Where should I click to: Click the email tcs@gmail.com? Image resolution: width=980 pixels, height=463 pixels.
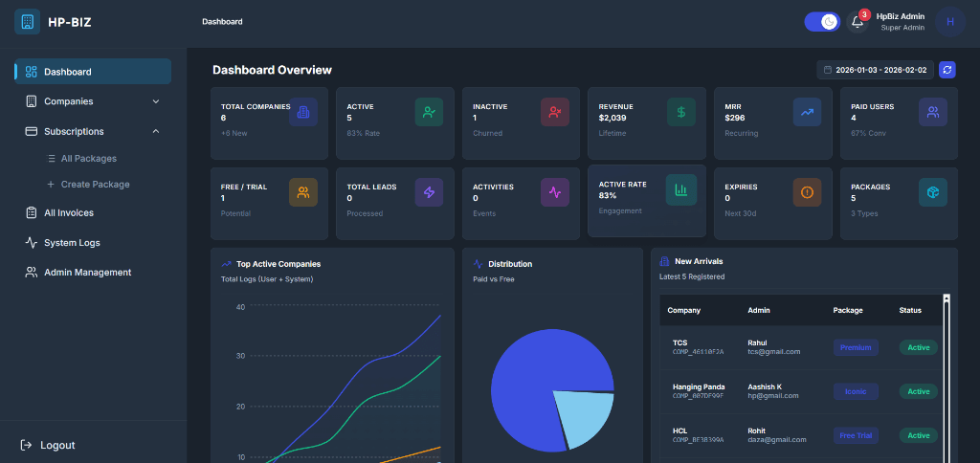pyautogui.click(x=773, y=352)
